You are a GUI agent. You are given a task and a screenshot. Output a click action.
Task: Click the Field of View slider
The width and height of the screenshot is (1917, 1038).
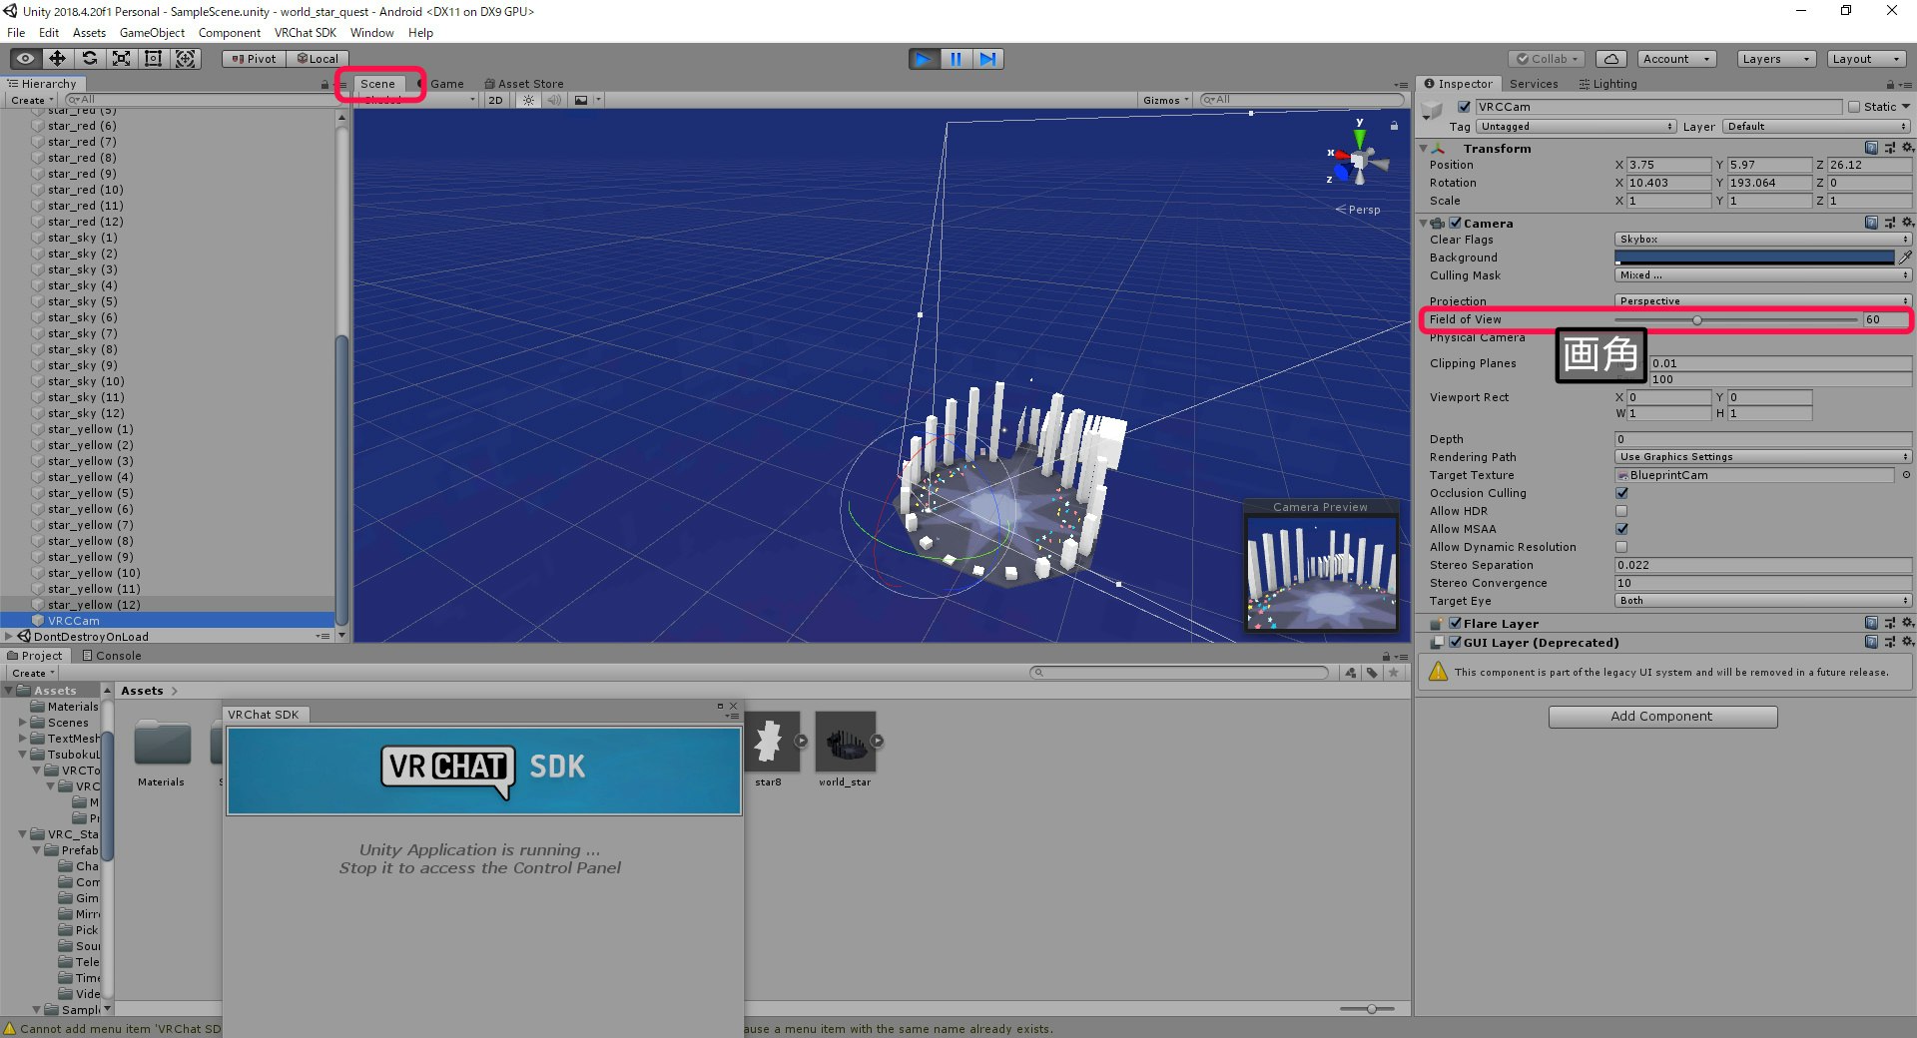[1736, 319]
